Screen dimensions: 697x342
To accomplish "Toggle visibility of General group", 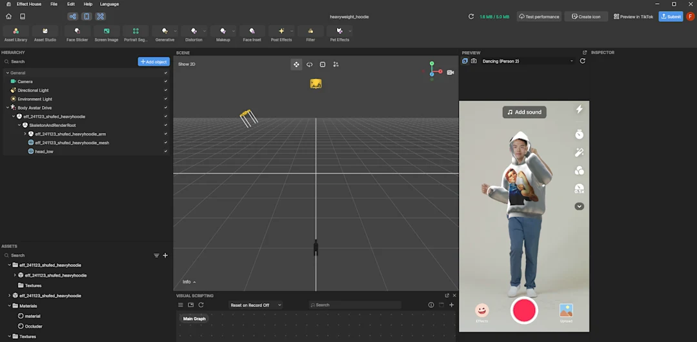I will coord(166,73).
